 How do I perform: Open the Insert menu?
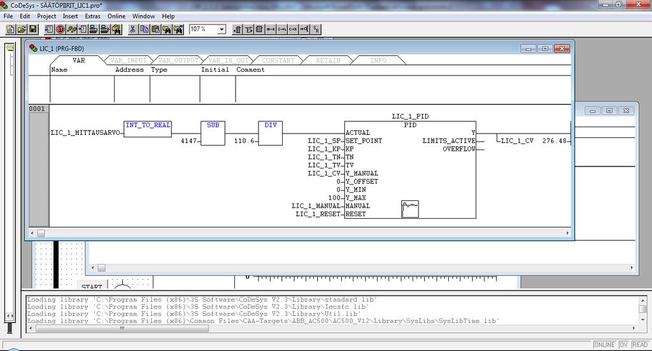pos(70,16)
